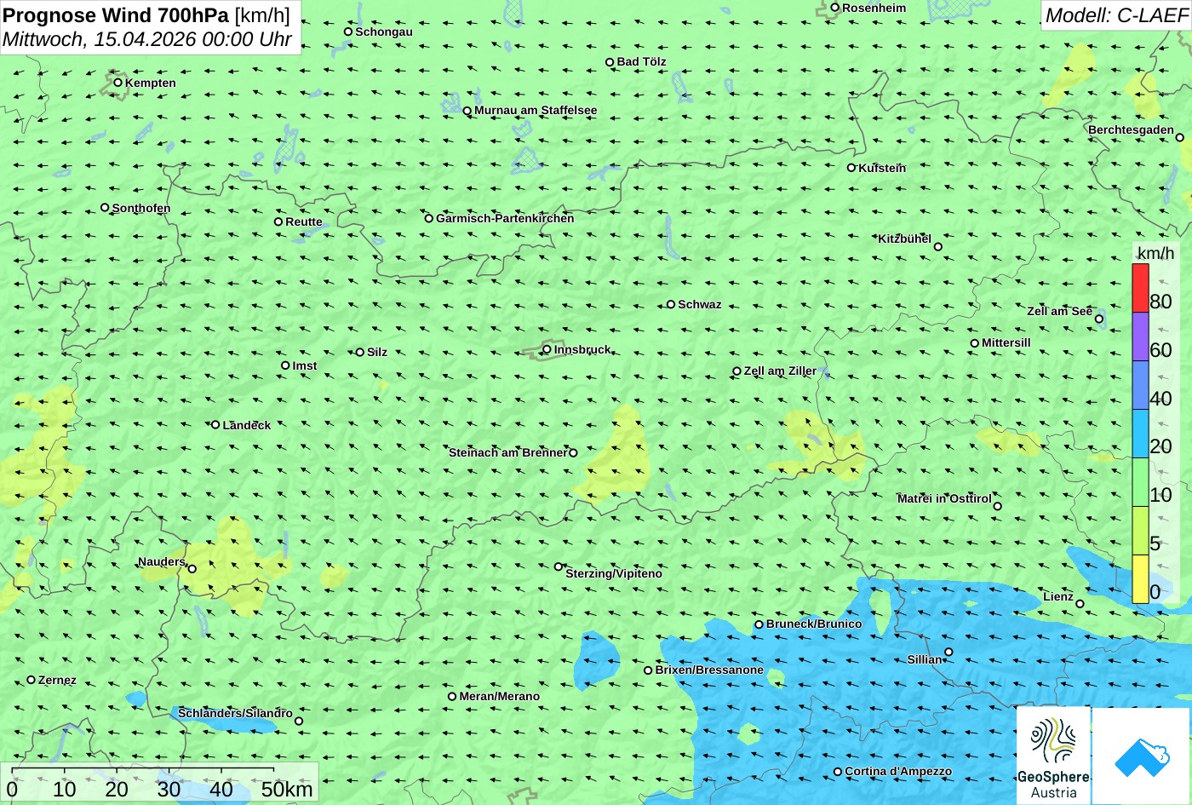The height and width of the screenshot is (805, 1192).
Task: Click the 'km/h' legend heading
Action: click(x=1155, y=253)
